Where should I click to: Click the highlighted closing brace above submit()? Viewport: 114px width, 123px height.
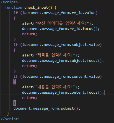point(15,103)
